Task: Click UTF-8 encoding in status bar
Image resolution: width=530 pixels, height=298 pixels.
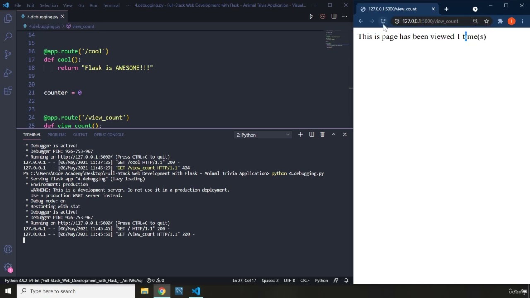Action: tap(289, 280)
